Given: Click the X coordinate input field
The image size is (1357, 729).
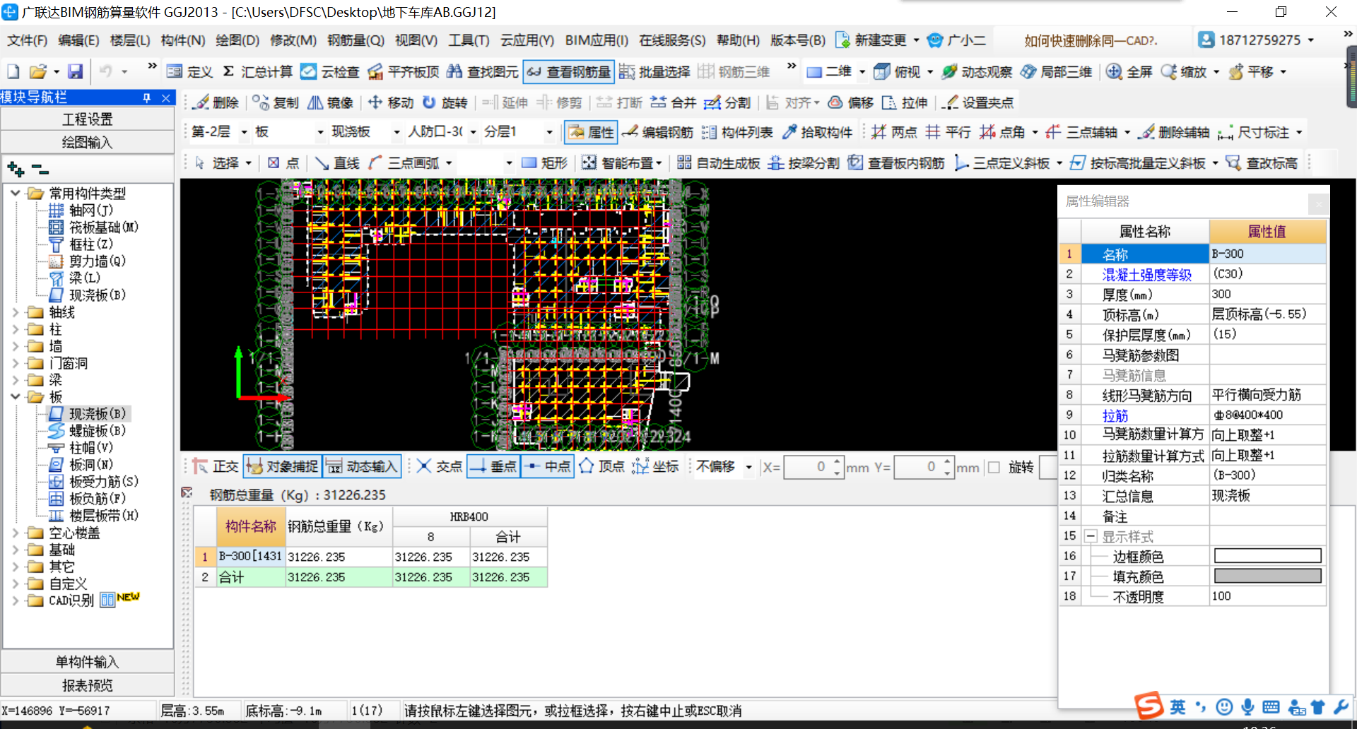Looking at the screenshot, I should (x=813, y=467).
